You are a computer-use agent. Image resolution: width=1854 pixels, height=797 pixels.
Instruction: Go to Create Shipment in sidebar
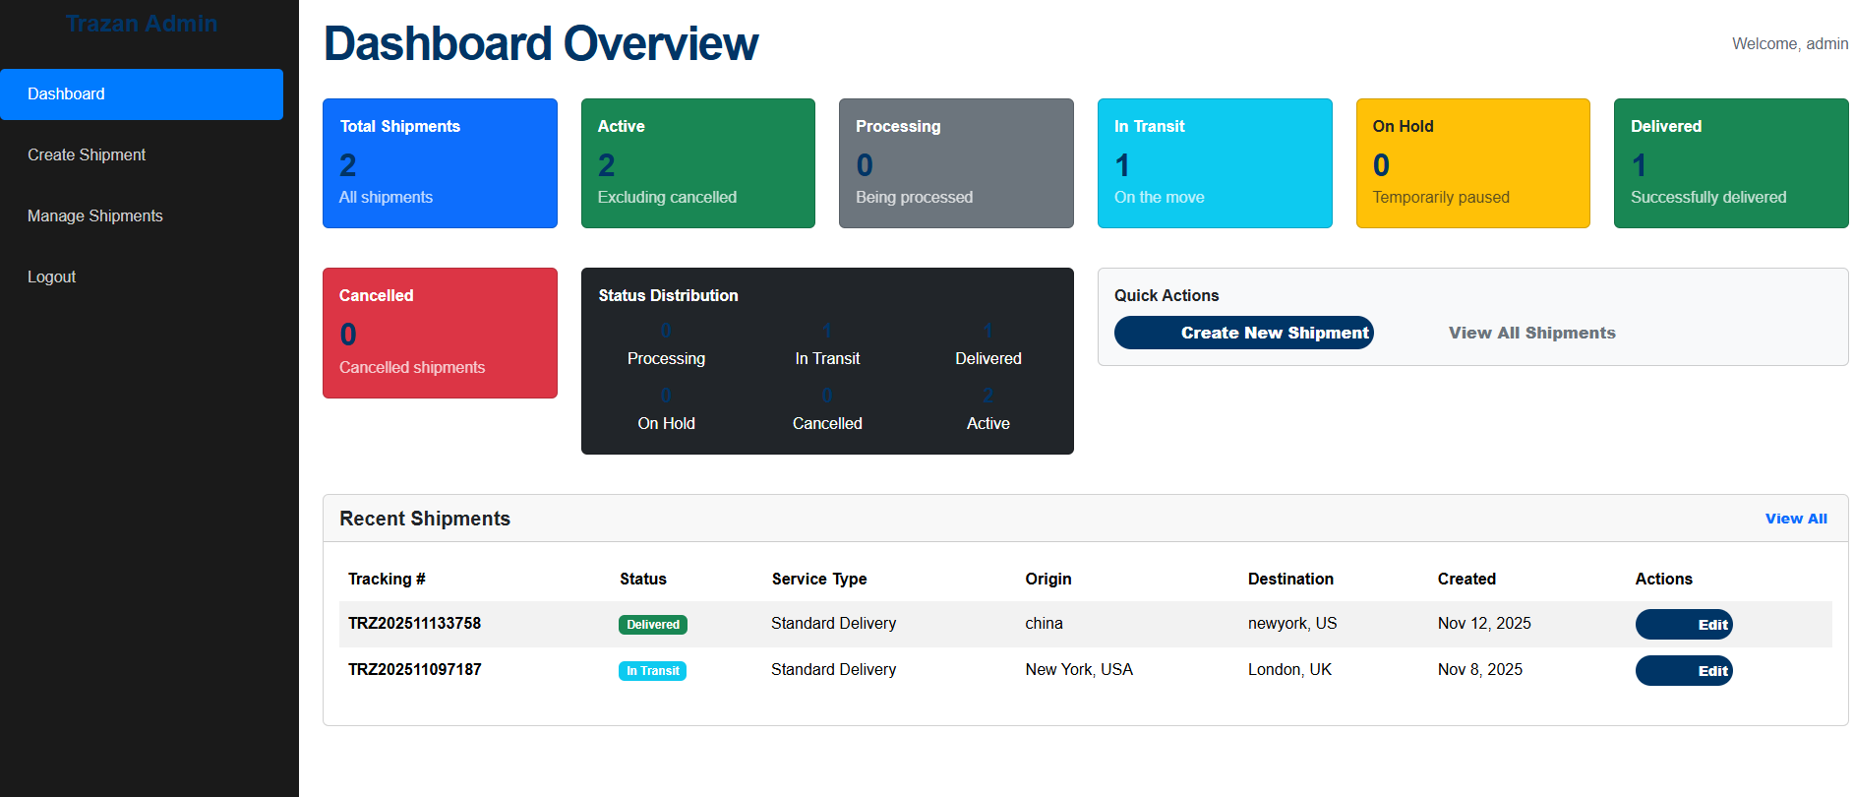click(87, 155)
